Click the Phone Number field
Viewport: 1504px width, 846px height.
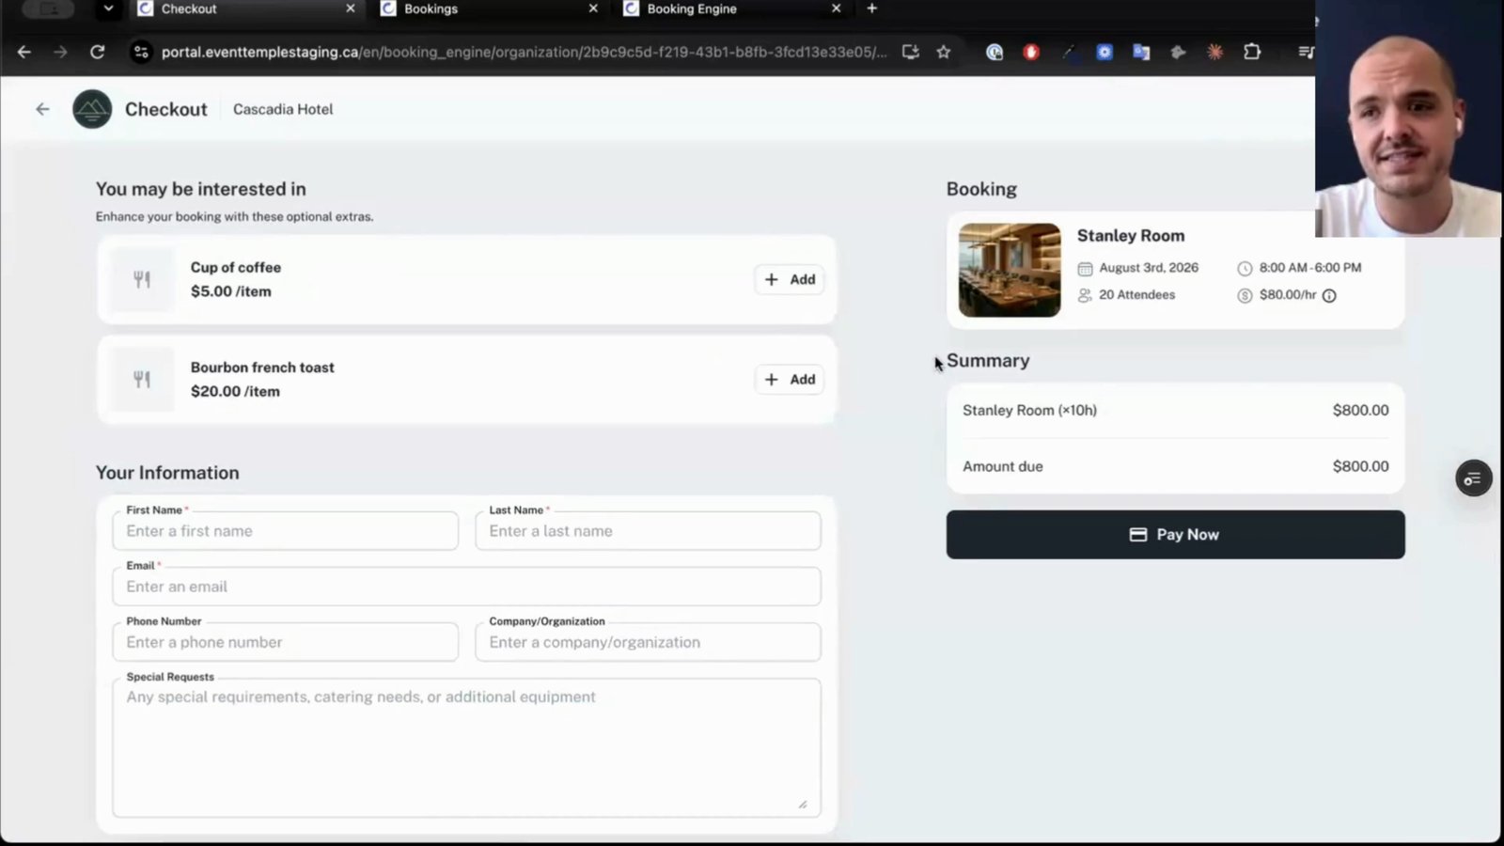(286, 642)
